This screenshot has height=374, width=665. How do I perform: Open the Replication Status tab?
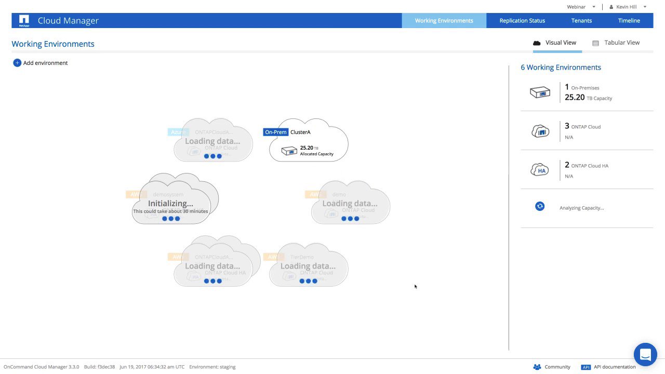522,21
